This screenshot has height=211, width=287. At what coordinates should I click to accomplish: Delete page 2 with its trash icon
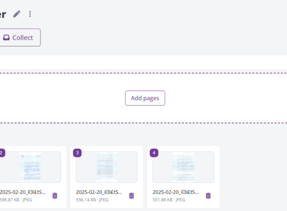(55, 196)
